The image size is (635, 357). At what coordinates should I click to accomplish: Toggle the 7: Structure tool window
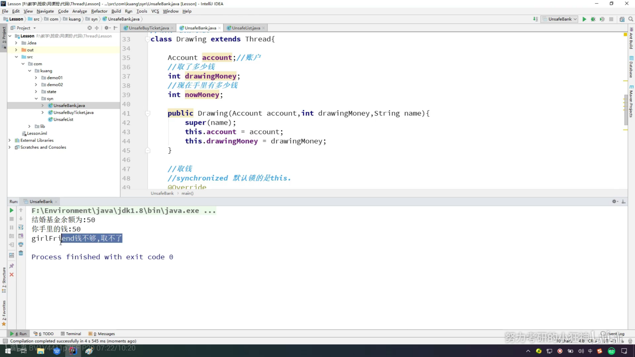[4, 280]
